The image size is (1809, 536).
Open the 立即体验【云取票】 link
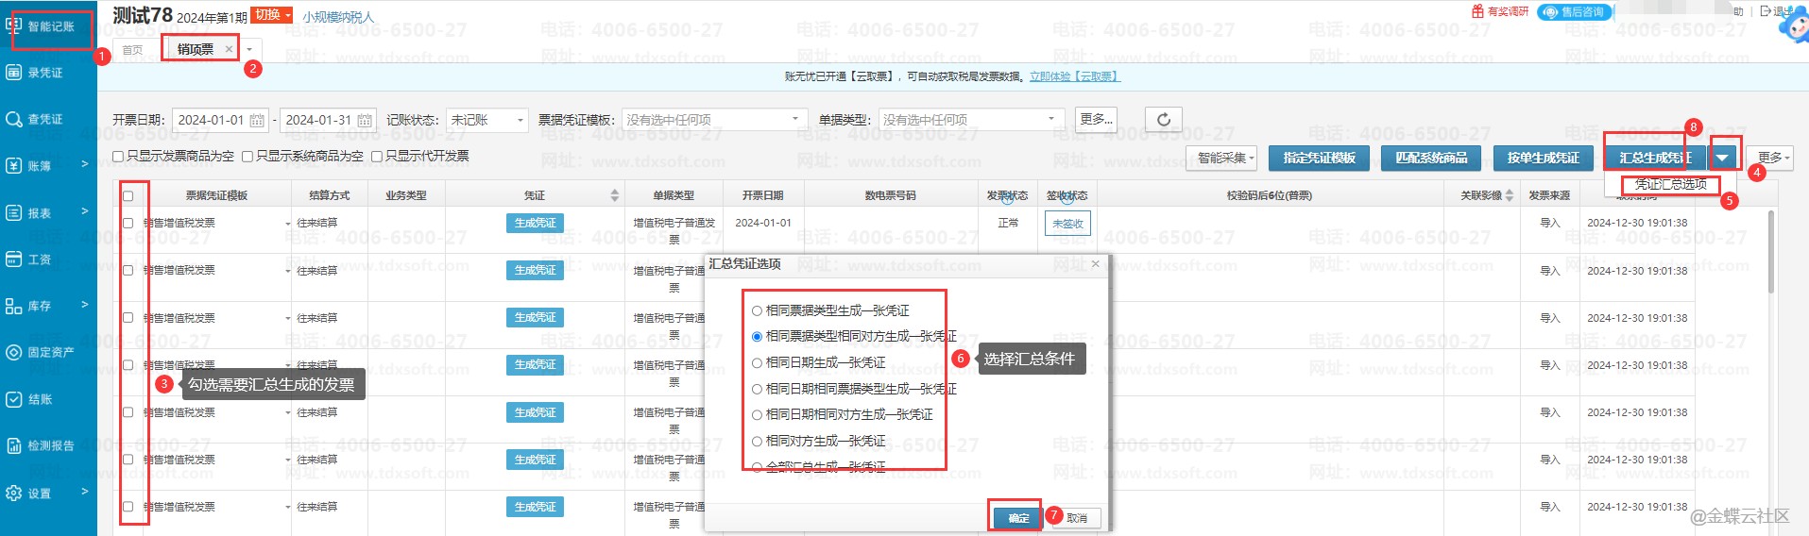1074,76
